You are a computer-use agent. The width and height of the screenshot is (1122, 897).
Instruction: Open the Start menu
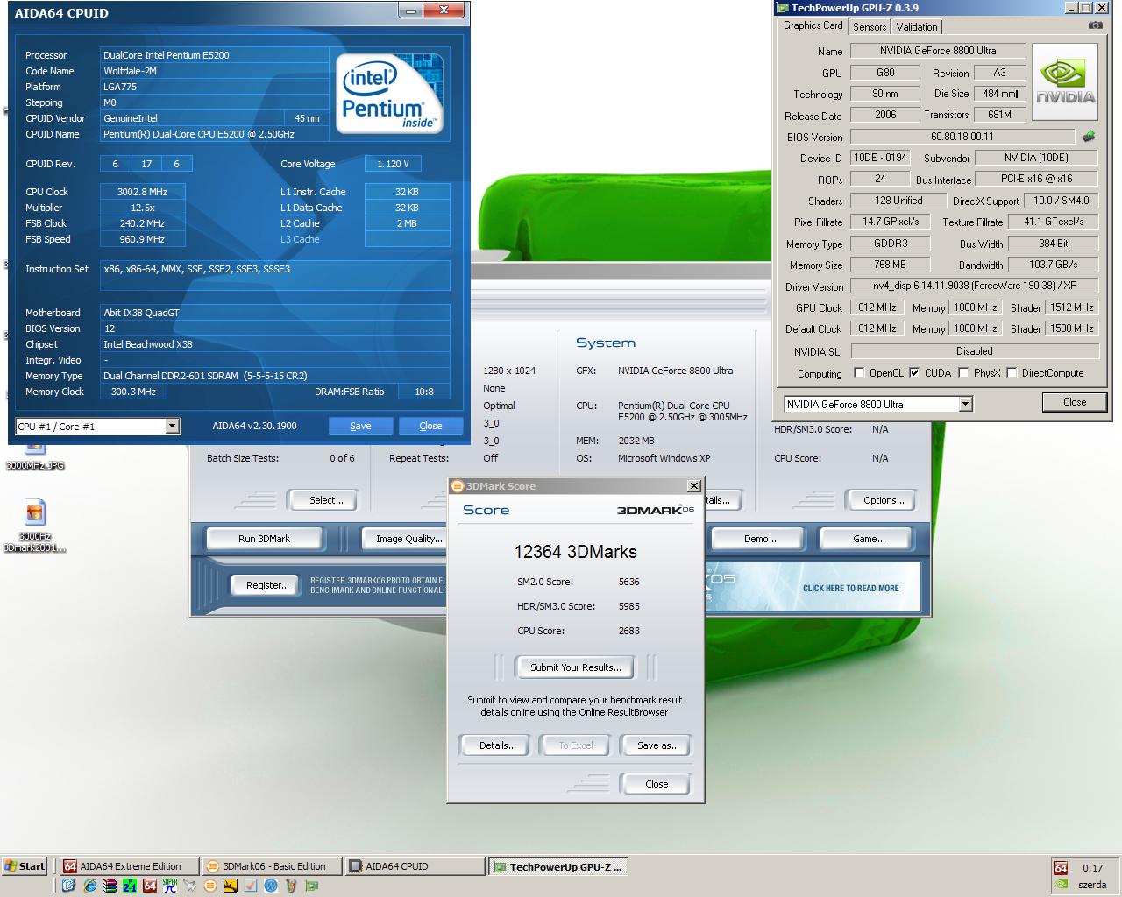coord(25,866)
